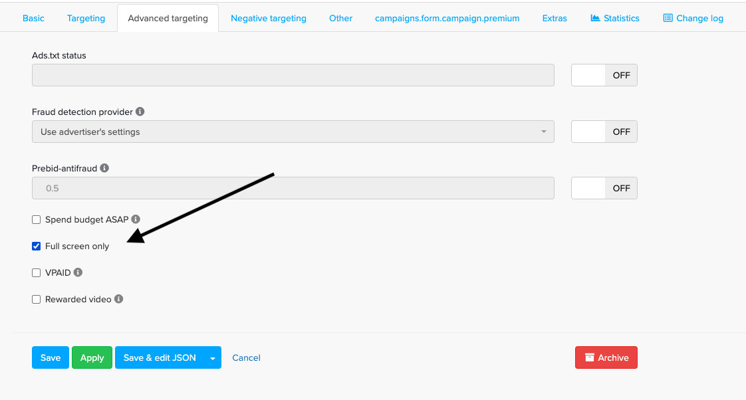
Task: Expand the Save & edit JSON arrow menu
Action: pos(212,358)
